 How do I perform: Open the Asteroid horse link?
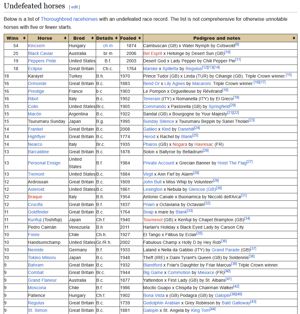click(36, 189)
